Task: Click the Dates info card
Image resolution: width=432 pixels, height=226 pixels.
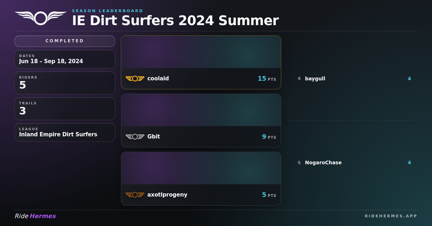Action: [x=65, y=59]
